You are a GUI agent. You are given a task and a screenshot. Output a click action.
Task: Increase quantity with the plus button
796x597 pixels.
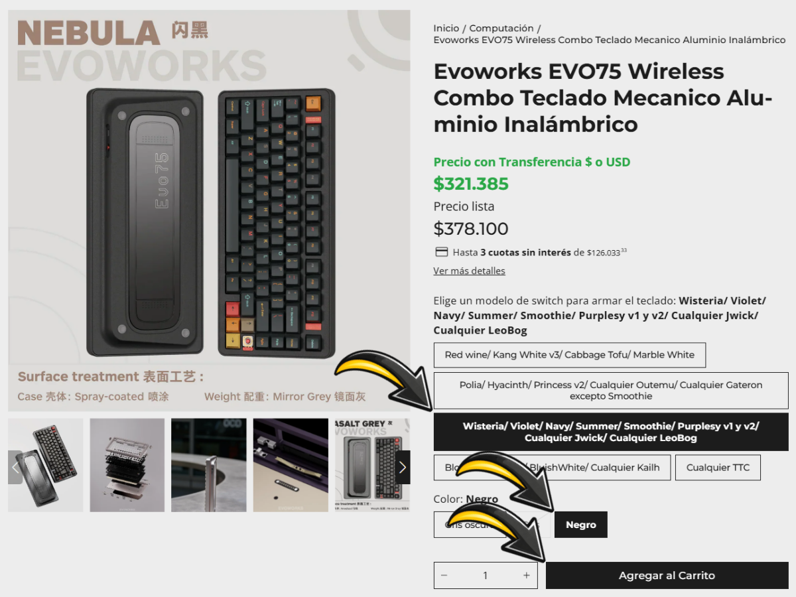(527, 575)
